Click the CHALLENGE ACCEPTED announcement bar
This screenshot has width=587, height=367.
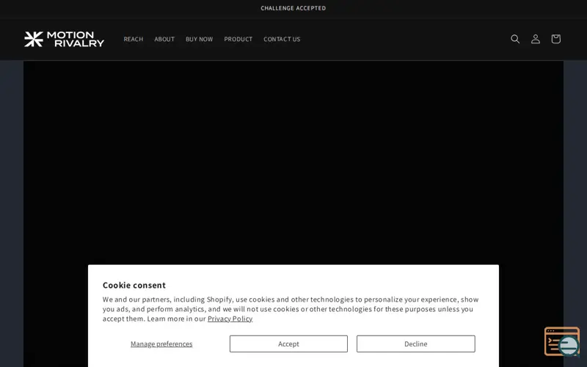(293, 8)
